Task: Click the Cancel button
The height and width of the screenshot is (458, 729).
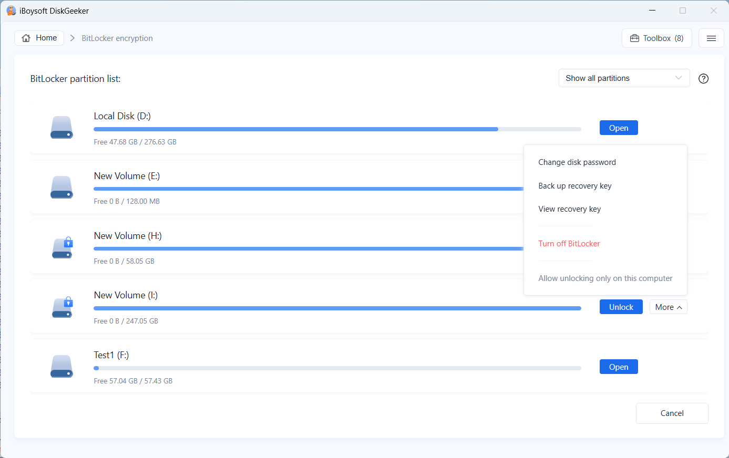Action: [672, 413]
